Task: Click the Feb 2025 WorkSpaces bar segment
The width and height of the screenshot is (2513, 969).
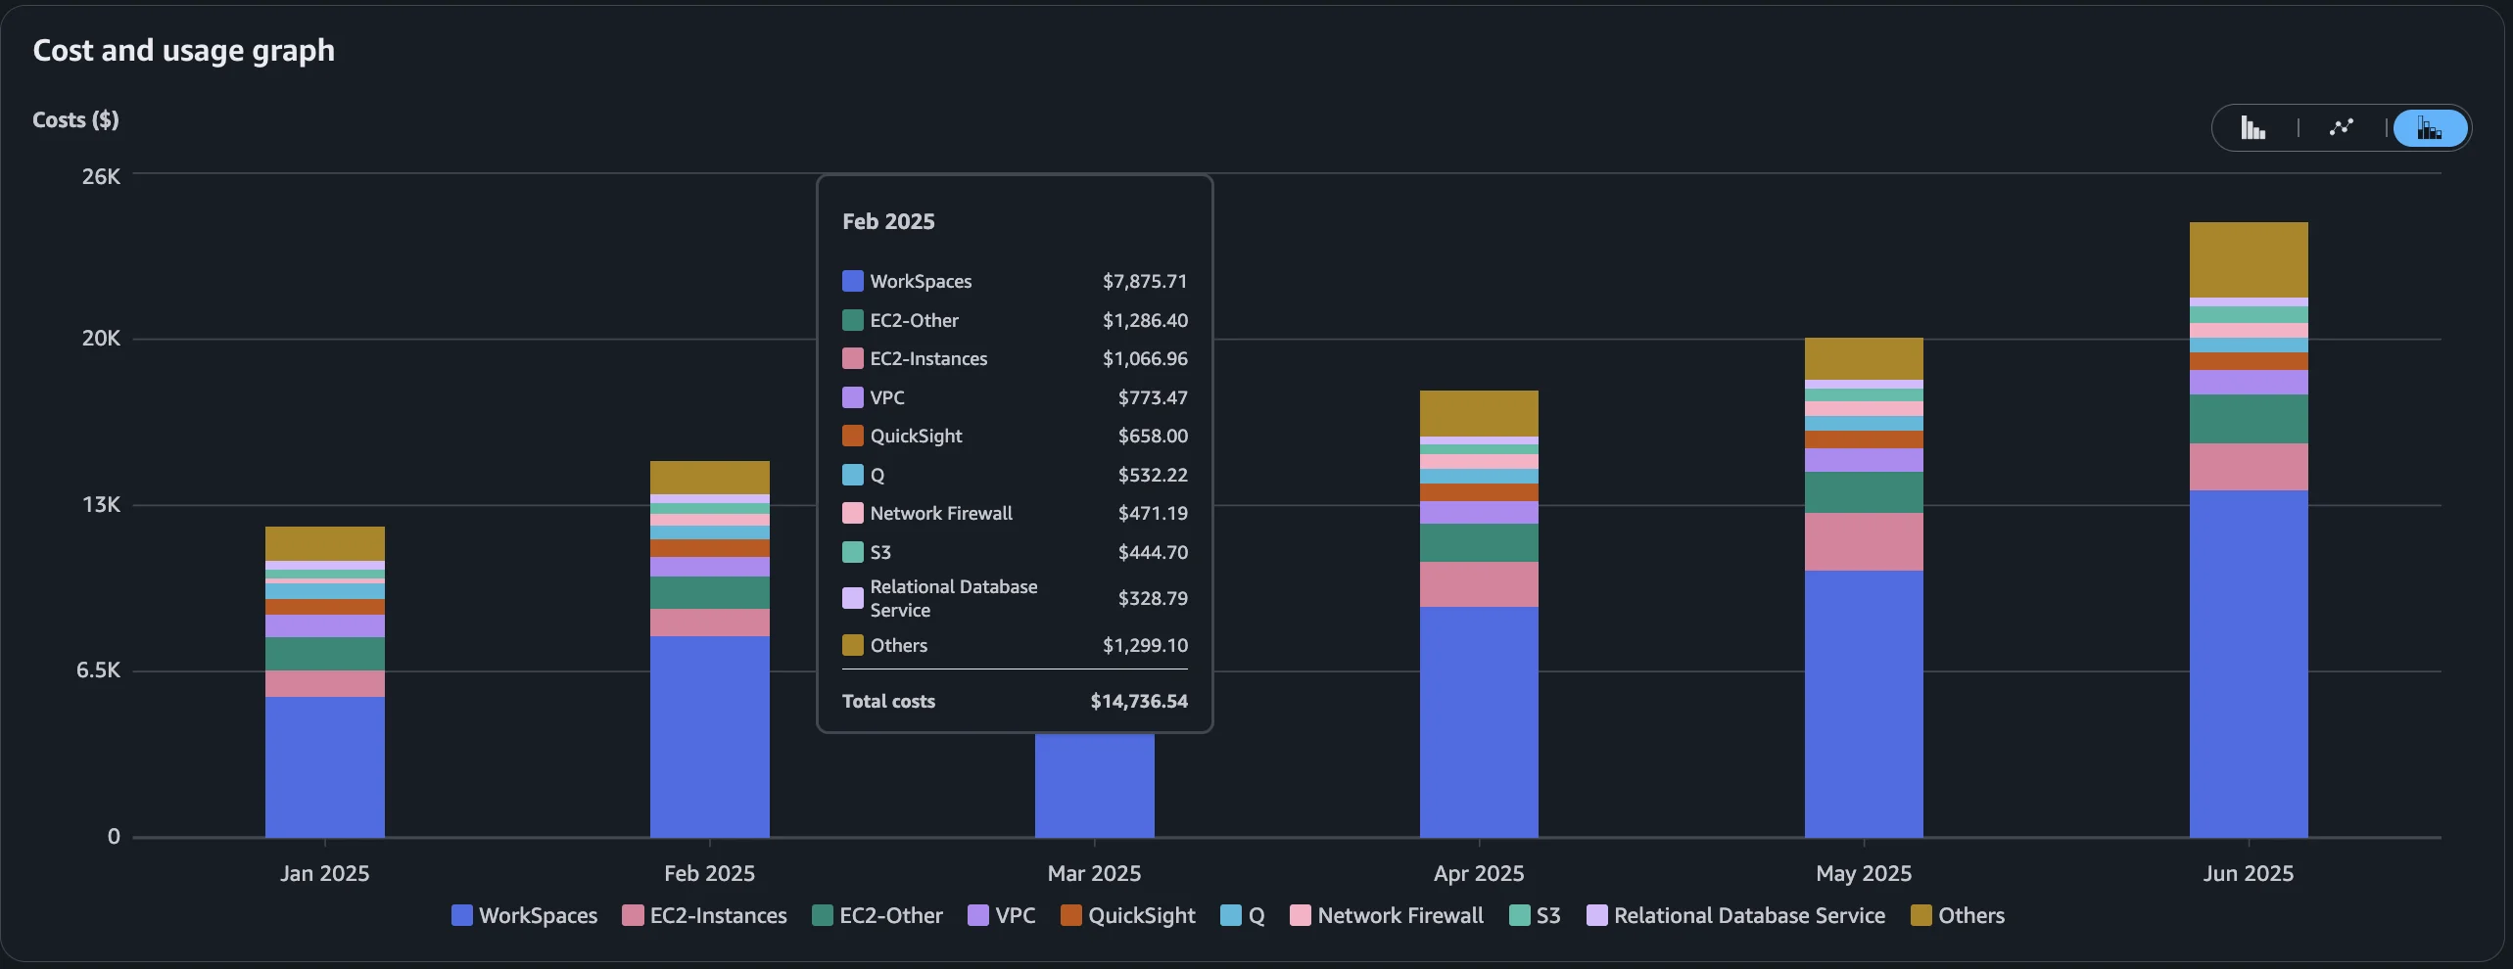Action: [x=709, y=736]
